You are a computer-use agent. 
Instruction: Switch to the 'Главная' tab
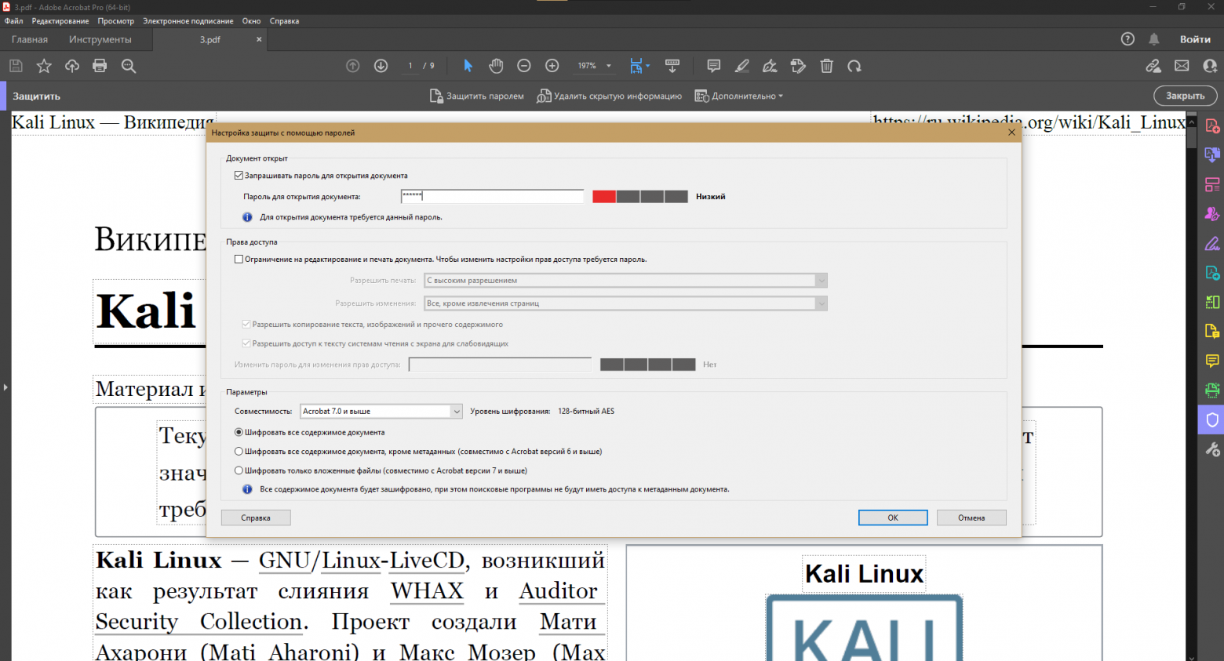pos(30,39)
